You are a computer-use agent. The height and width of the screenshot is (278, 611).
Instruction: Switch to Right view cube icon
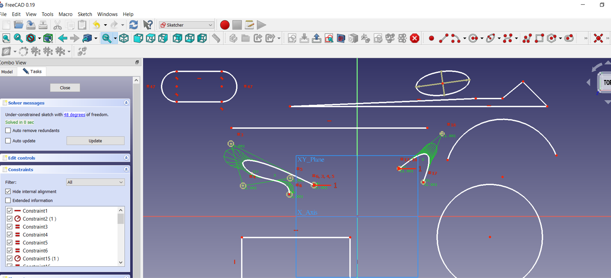pyautogui.click(x=163, y=38)
